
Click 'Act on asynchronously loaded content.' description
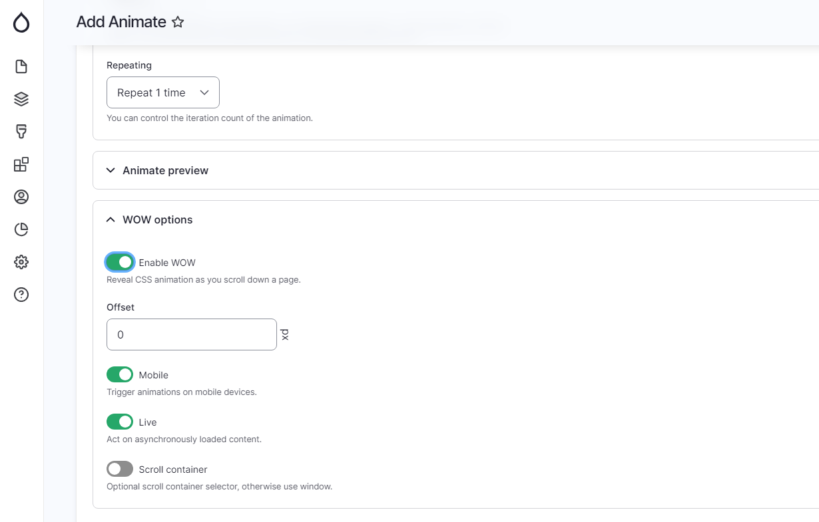(184, 439)
